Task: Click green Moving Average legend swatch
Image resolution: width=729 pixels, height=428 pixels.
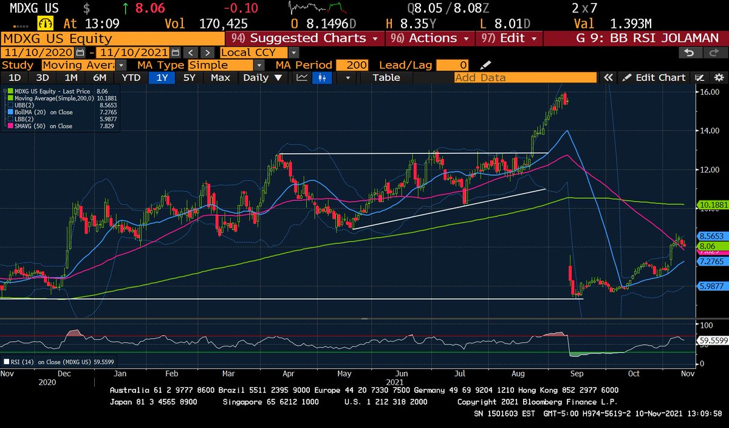Action: 10,97
